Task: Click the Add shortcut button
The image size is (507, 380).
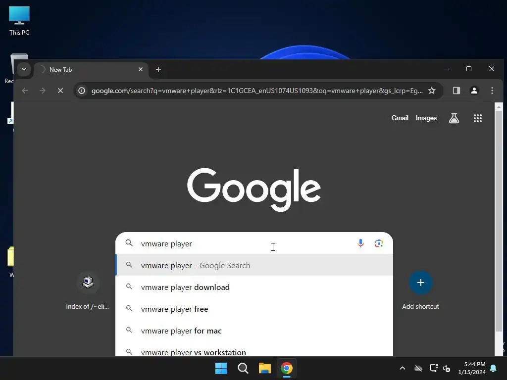Action: click(420, 290)
